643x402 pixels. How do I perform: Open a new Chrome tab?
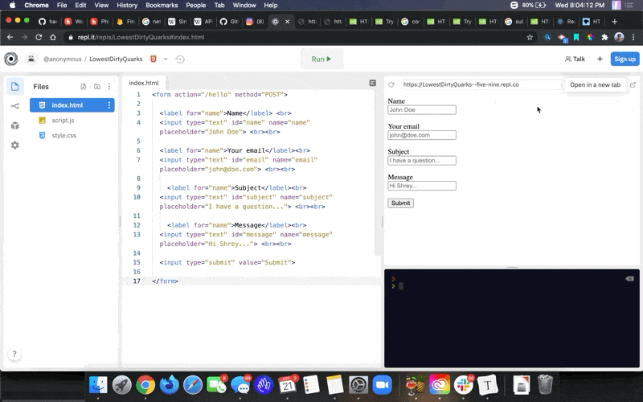point(614,22)
